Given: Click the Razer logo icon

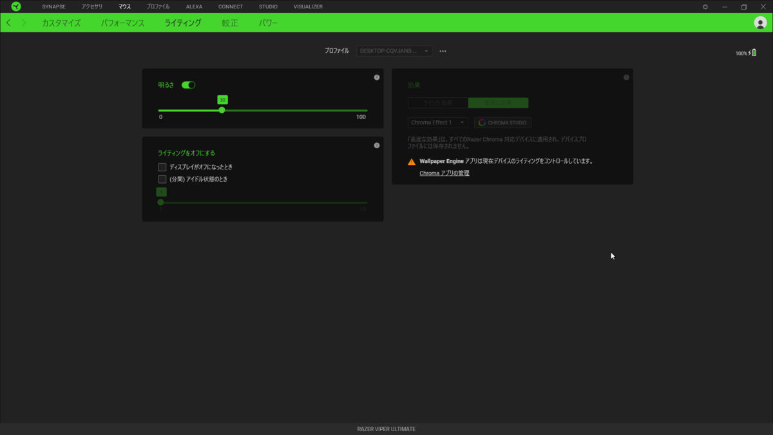Looking at the screenshot, I should click(16, 6).
